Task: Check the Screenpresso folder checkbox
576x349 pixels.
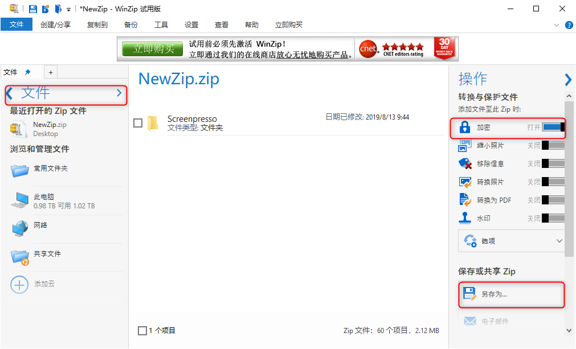Action: [138, 123]
